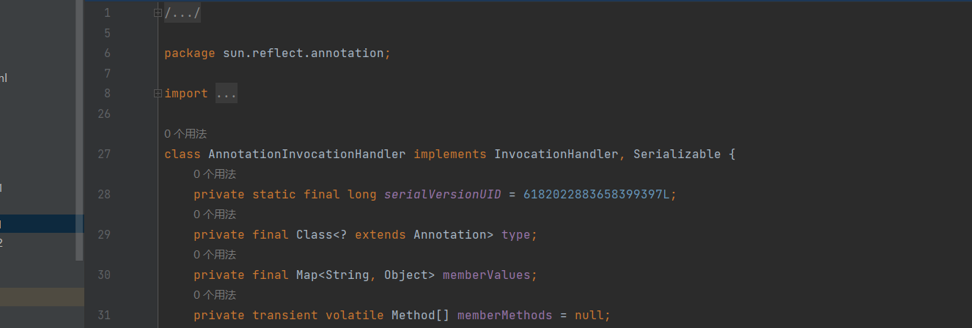
Task: Expand the folded import statements toggle
Action: coord(158,93)
